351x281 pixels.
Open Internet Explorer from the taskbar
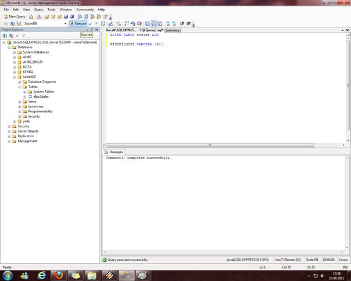(x=42, y=275)
